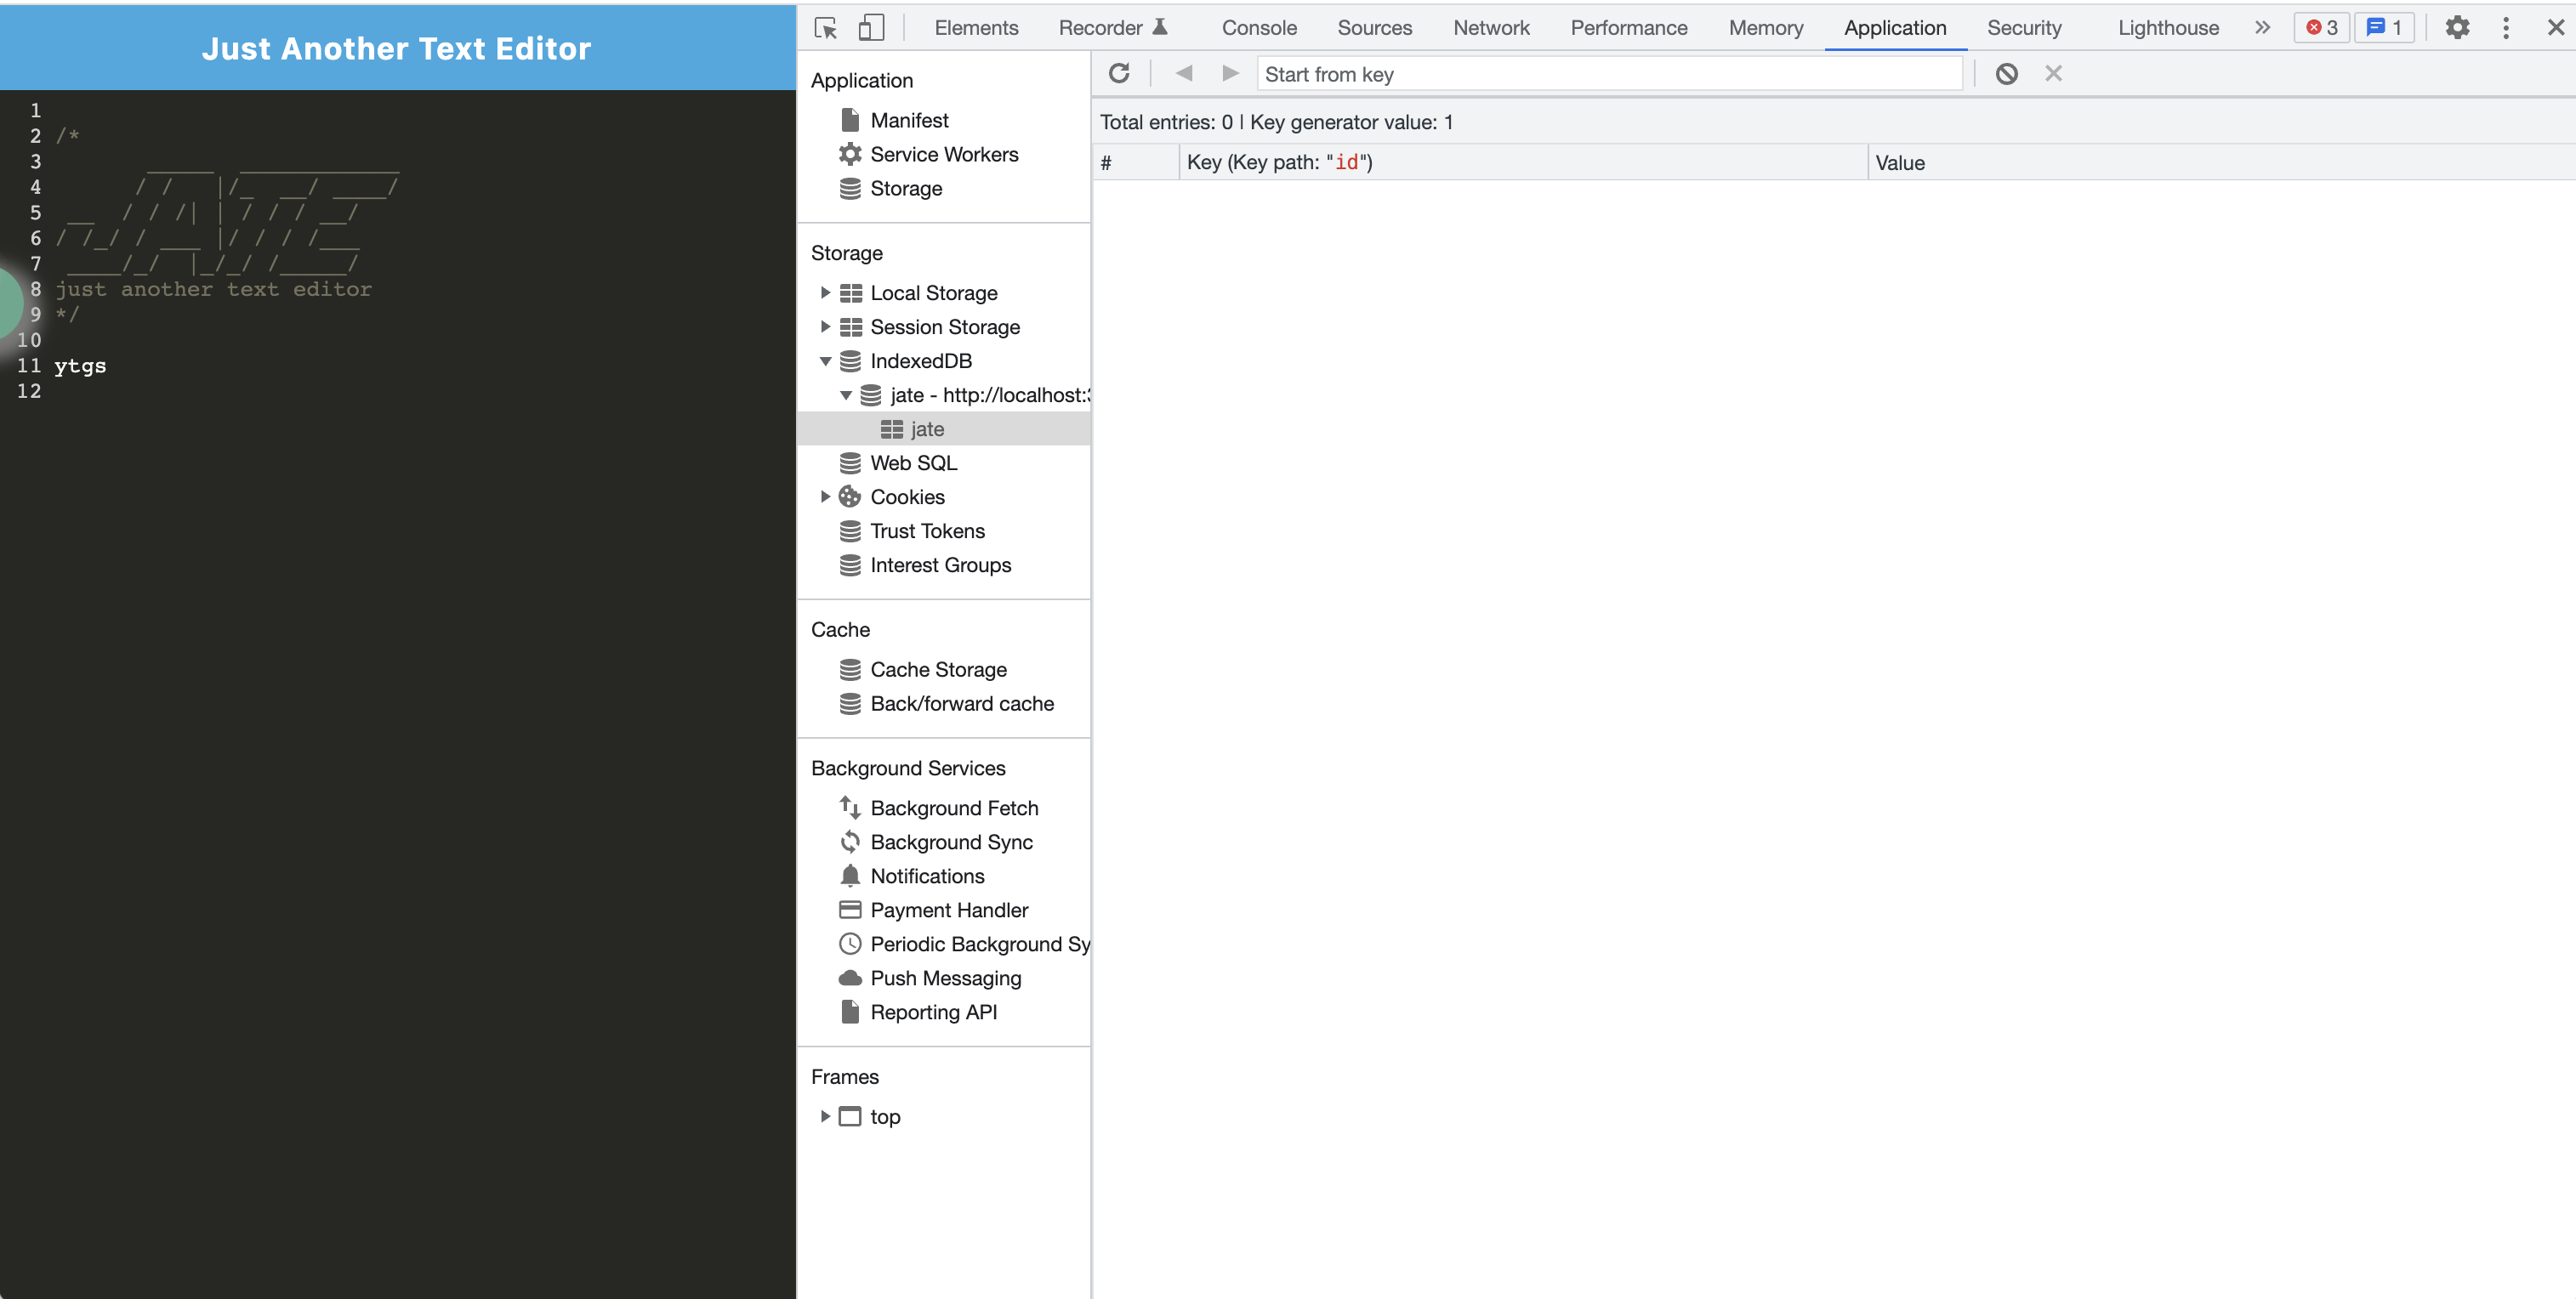
Task: Open Service Workers panel
Action: pyautogui.click(x=944, y=154)
